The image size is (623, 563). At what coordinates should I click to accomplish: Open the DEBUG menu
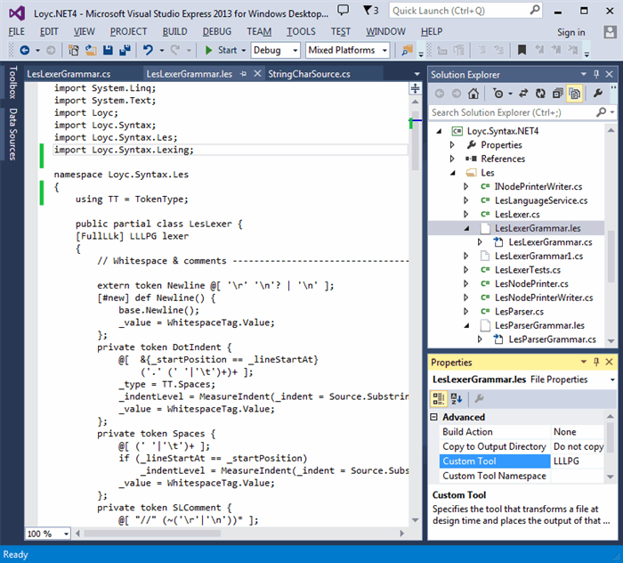click(x=216, y=31)
